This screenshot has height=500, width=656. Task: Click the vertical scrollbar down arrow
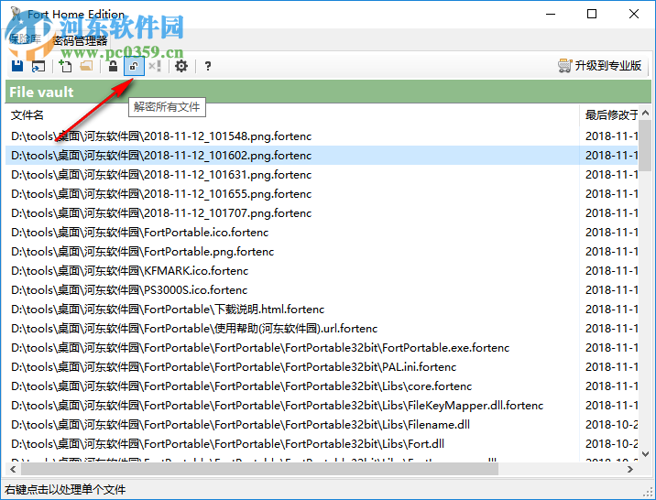point(645,454)
